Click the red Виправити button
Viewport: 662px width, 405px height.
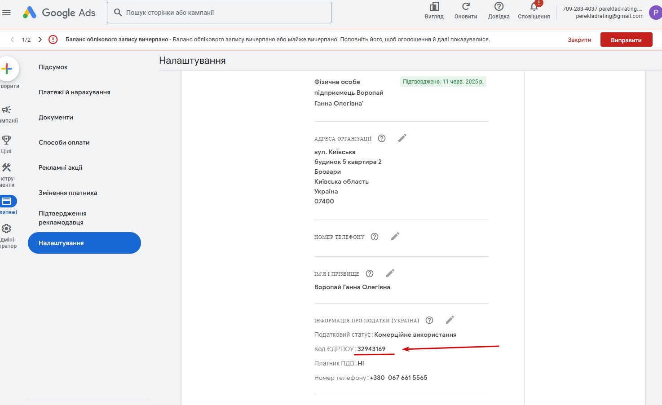point(626,40)
